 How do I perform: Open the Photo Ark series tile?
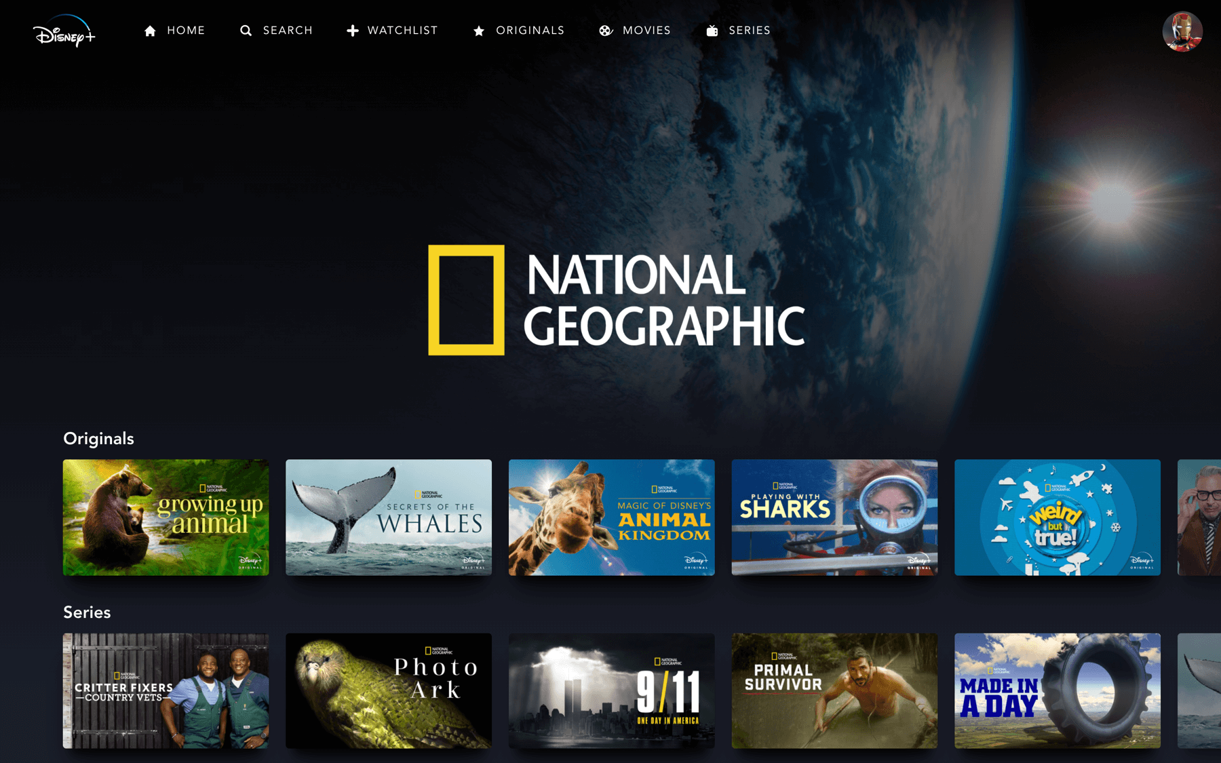[389, 690]
